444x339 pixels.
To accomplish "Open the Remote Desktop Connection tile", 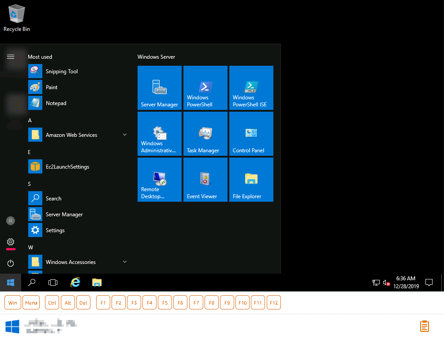I will 160,180.
